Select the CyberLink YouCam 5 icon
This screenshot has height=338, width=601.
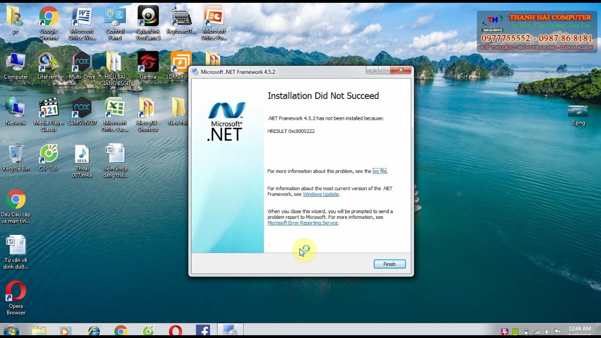[x=148, y=23]
